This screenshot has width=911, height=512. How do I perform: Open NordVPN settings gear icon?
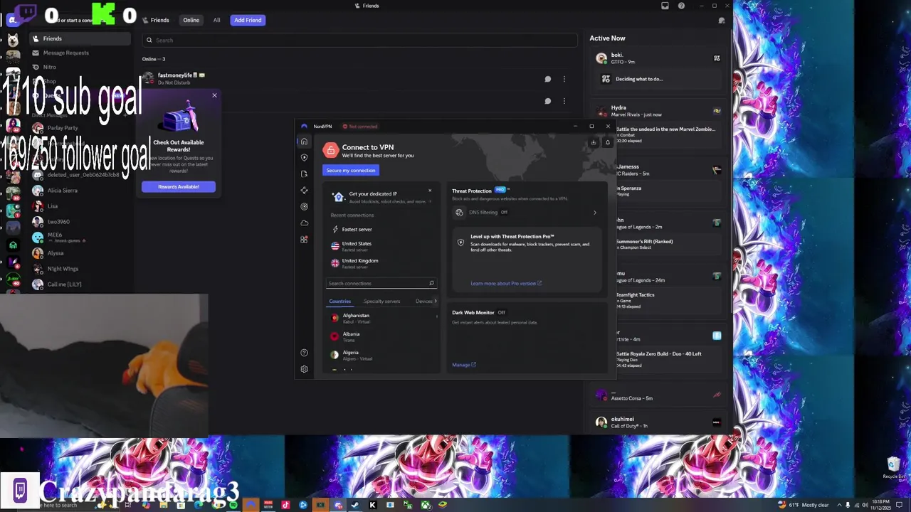[x=304, y=369]
